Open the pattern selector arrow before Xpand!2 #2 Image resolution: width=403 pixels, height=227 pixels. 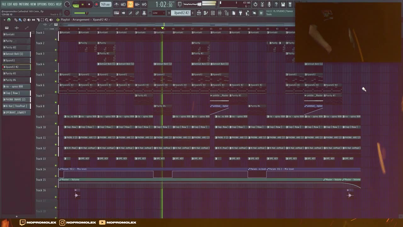(x=169, y=13)
